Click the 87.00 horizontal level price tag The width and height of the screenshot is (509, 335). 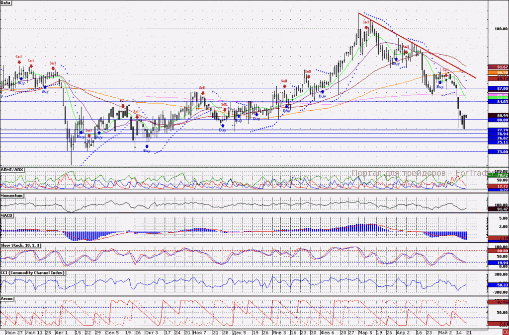498,88
